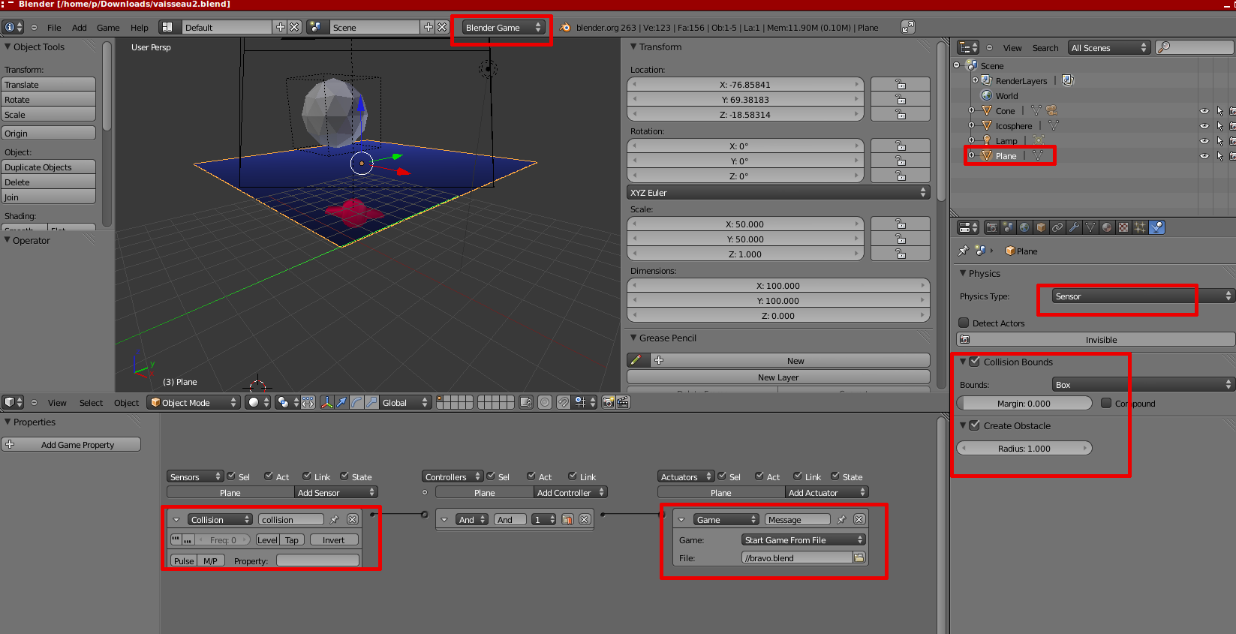Viewport: 1236px width, 634px height.
Task: Click the New Layer grease pencil button
Action: coord(778,377)
